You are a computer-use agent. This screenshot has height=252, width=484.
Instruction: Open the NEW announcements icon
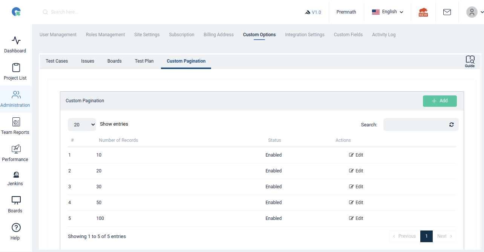pyautogui.click(x=423, y=12)
